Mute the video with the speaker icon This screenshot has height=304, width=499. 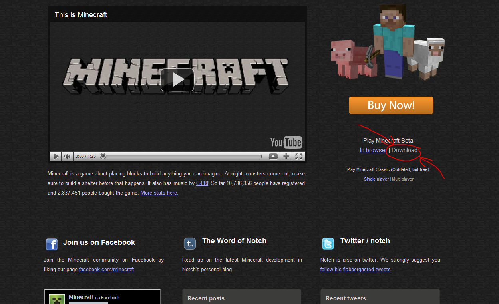coord(67,156)
